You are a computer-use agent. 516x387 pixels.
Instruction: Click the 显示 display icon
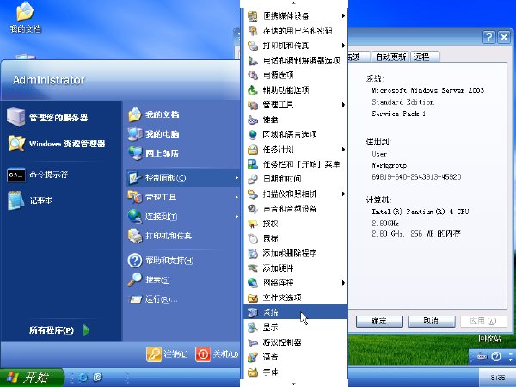(x=252, y=328)
